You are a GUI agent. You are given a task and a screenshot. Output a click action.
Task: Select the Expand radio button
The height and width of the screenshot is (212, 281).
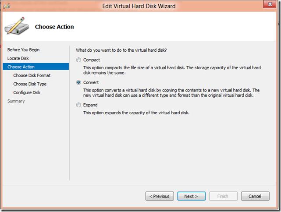[78, 105]
